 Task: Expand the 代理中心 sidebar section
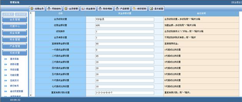click(x=15, y=26)
